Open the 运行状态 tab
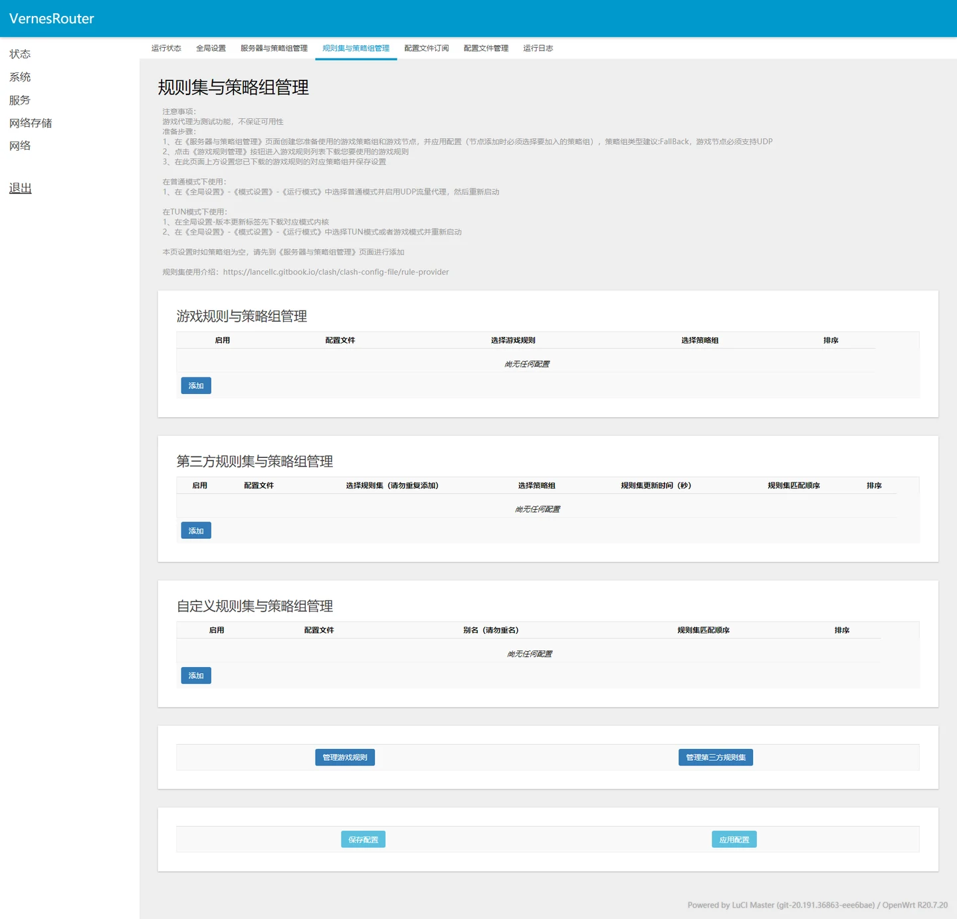The image size is (957, 919). click(x=166, y=49)
